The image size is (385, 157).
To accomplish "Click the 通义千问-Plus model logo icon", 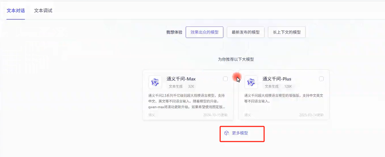I will 251,82.
